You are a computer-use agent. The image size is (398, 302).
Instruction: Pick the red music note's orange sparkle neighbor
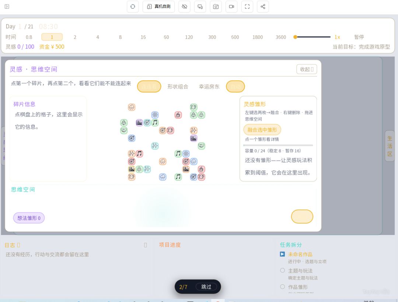(x=132, y=154)
